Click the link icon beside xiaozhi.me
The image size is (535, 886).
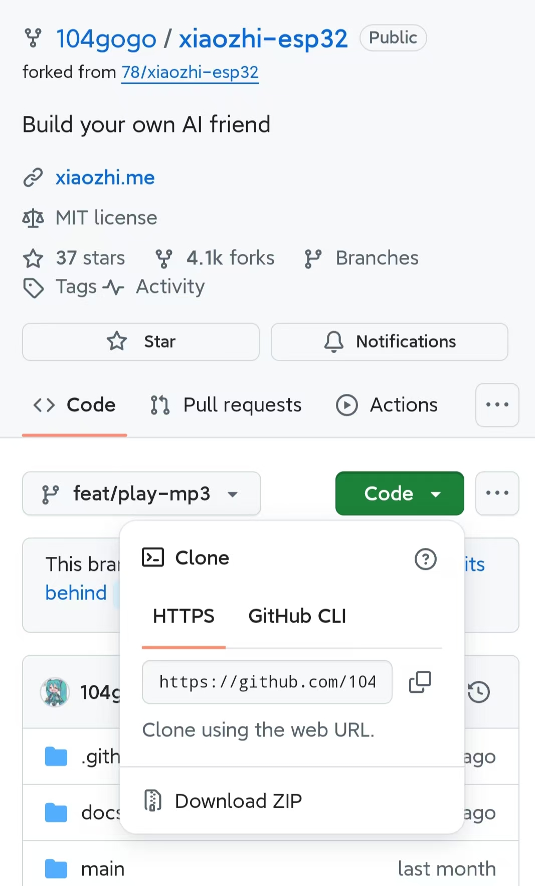33,178
